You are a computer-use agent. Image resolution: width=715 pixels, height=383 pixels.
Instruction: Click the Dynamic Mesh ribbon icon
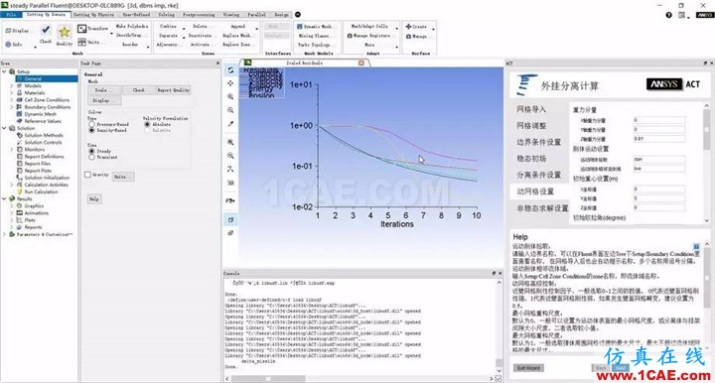(300, 27)
